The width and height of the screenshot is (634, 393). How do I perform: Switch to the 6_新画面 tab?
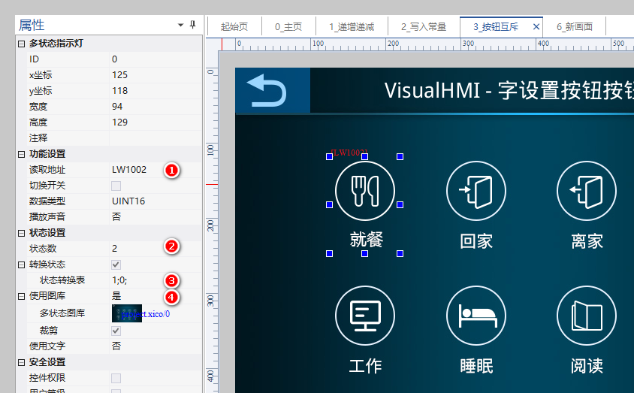(x=575, y=27)
